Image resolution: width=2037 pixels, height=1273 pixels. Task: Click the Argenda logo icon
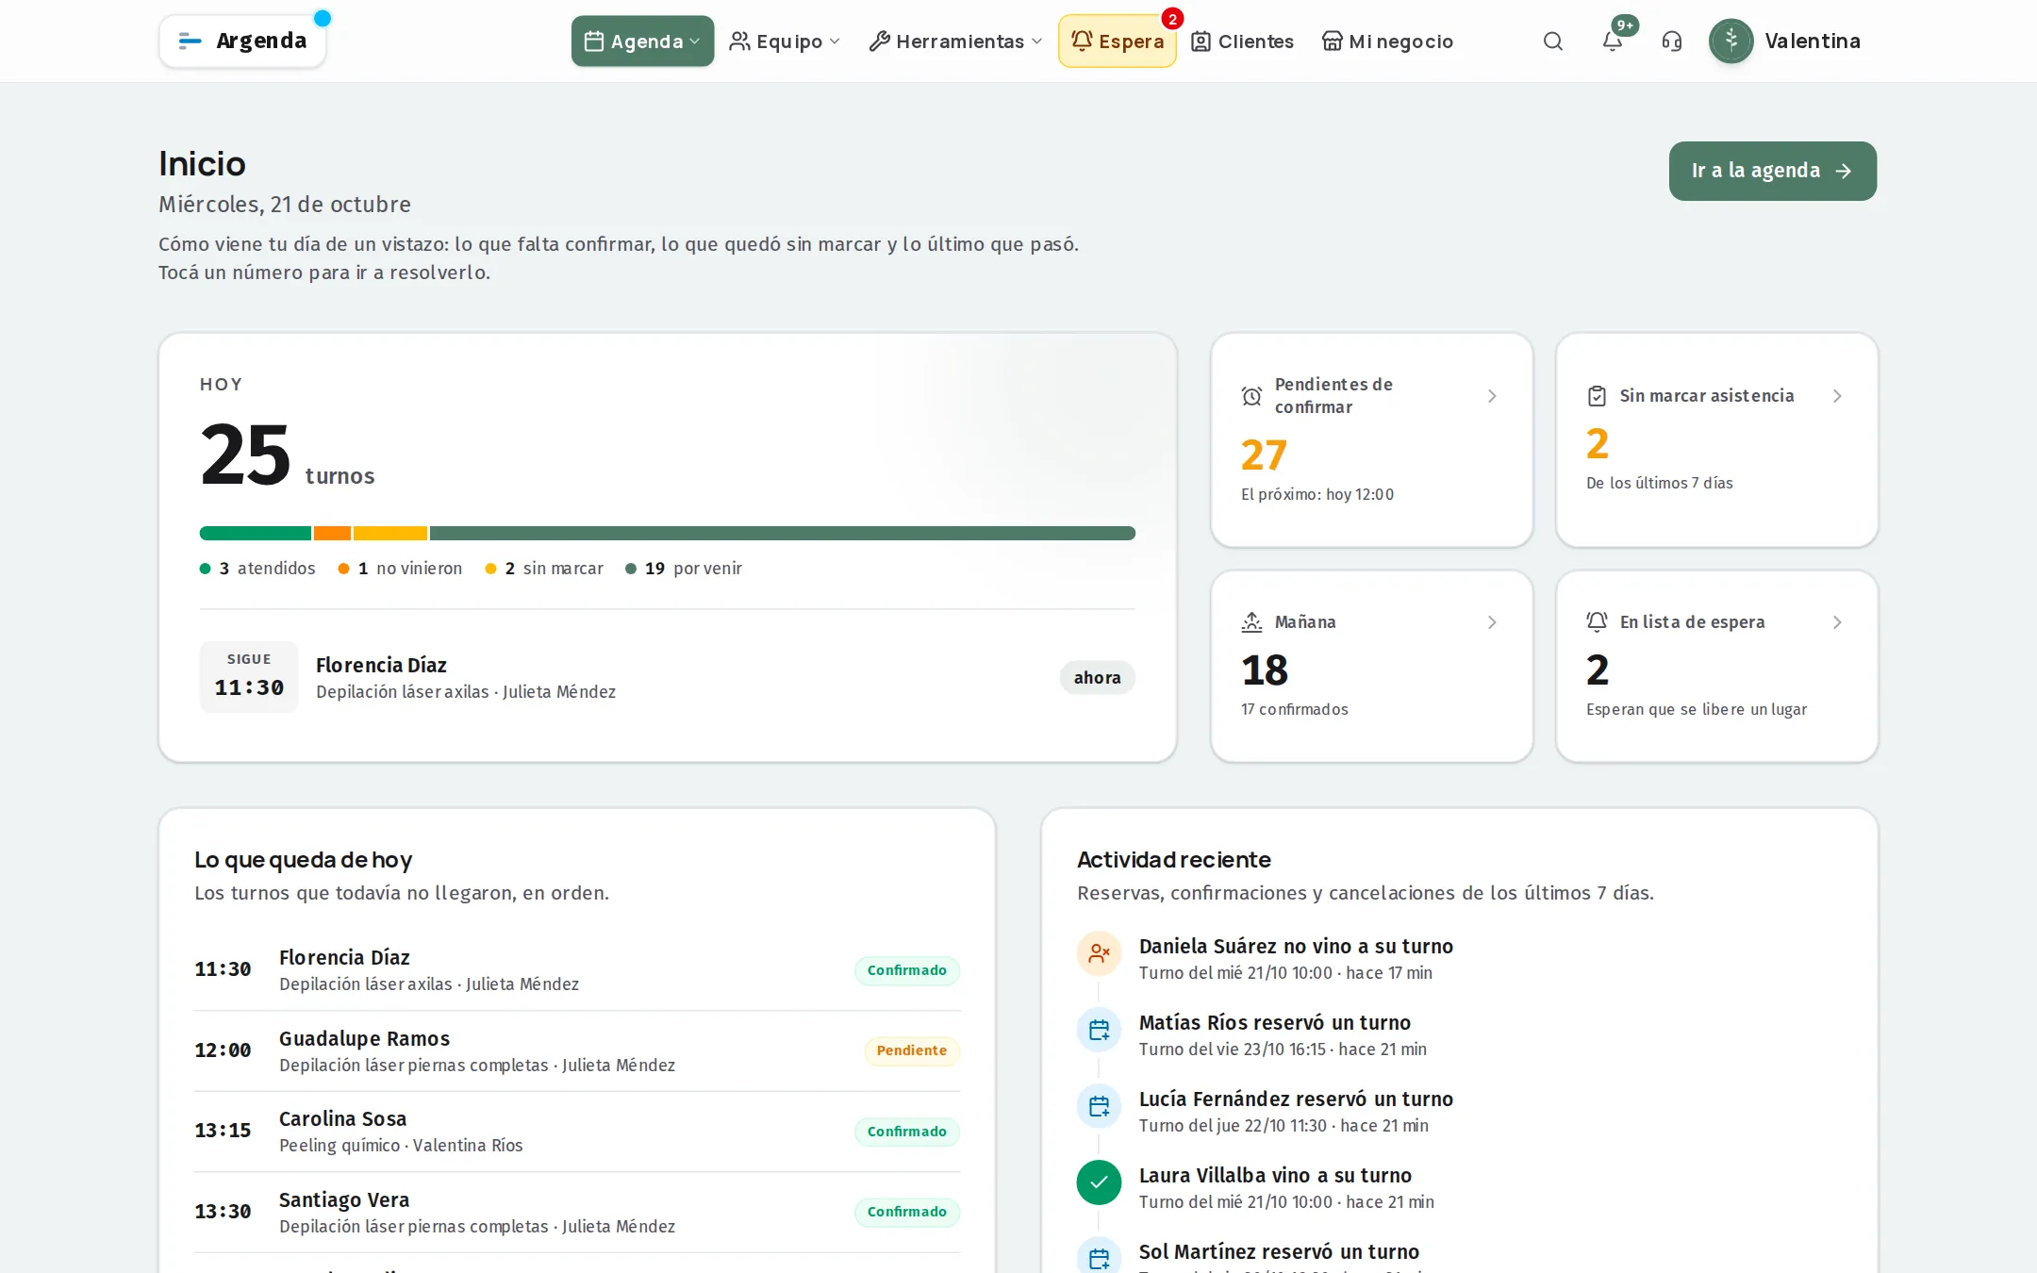click(190, 41)
